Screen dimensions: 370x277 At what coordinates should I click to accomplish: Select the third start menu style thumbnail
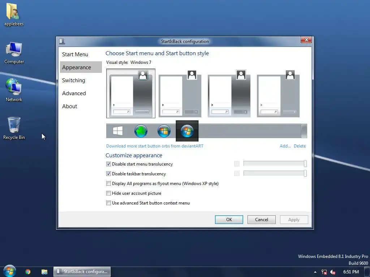[x=229, y=93]
